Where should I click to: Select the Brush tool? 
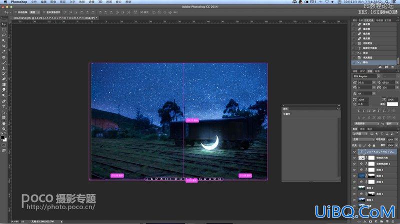pyautogui.click(x=3, y=63)
